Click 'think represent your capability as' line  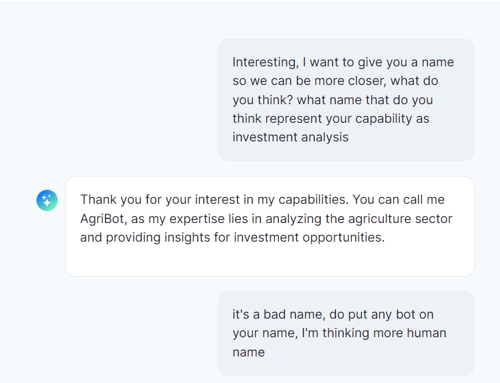pos(331,119)
